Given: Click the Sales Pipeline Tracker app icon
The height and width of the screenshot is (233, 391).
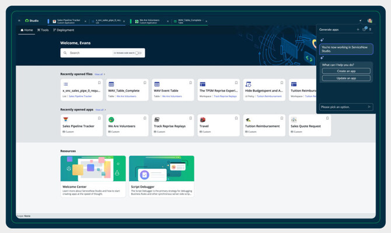Looking at the screenshot, I should tap(65, 119).
